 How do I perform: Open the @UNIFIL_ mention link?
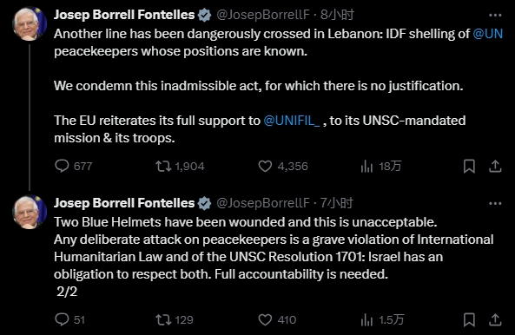pos(291,121)
